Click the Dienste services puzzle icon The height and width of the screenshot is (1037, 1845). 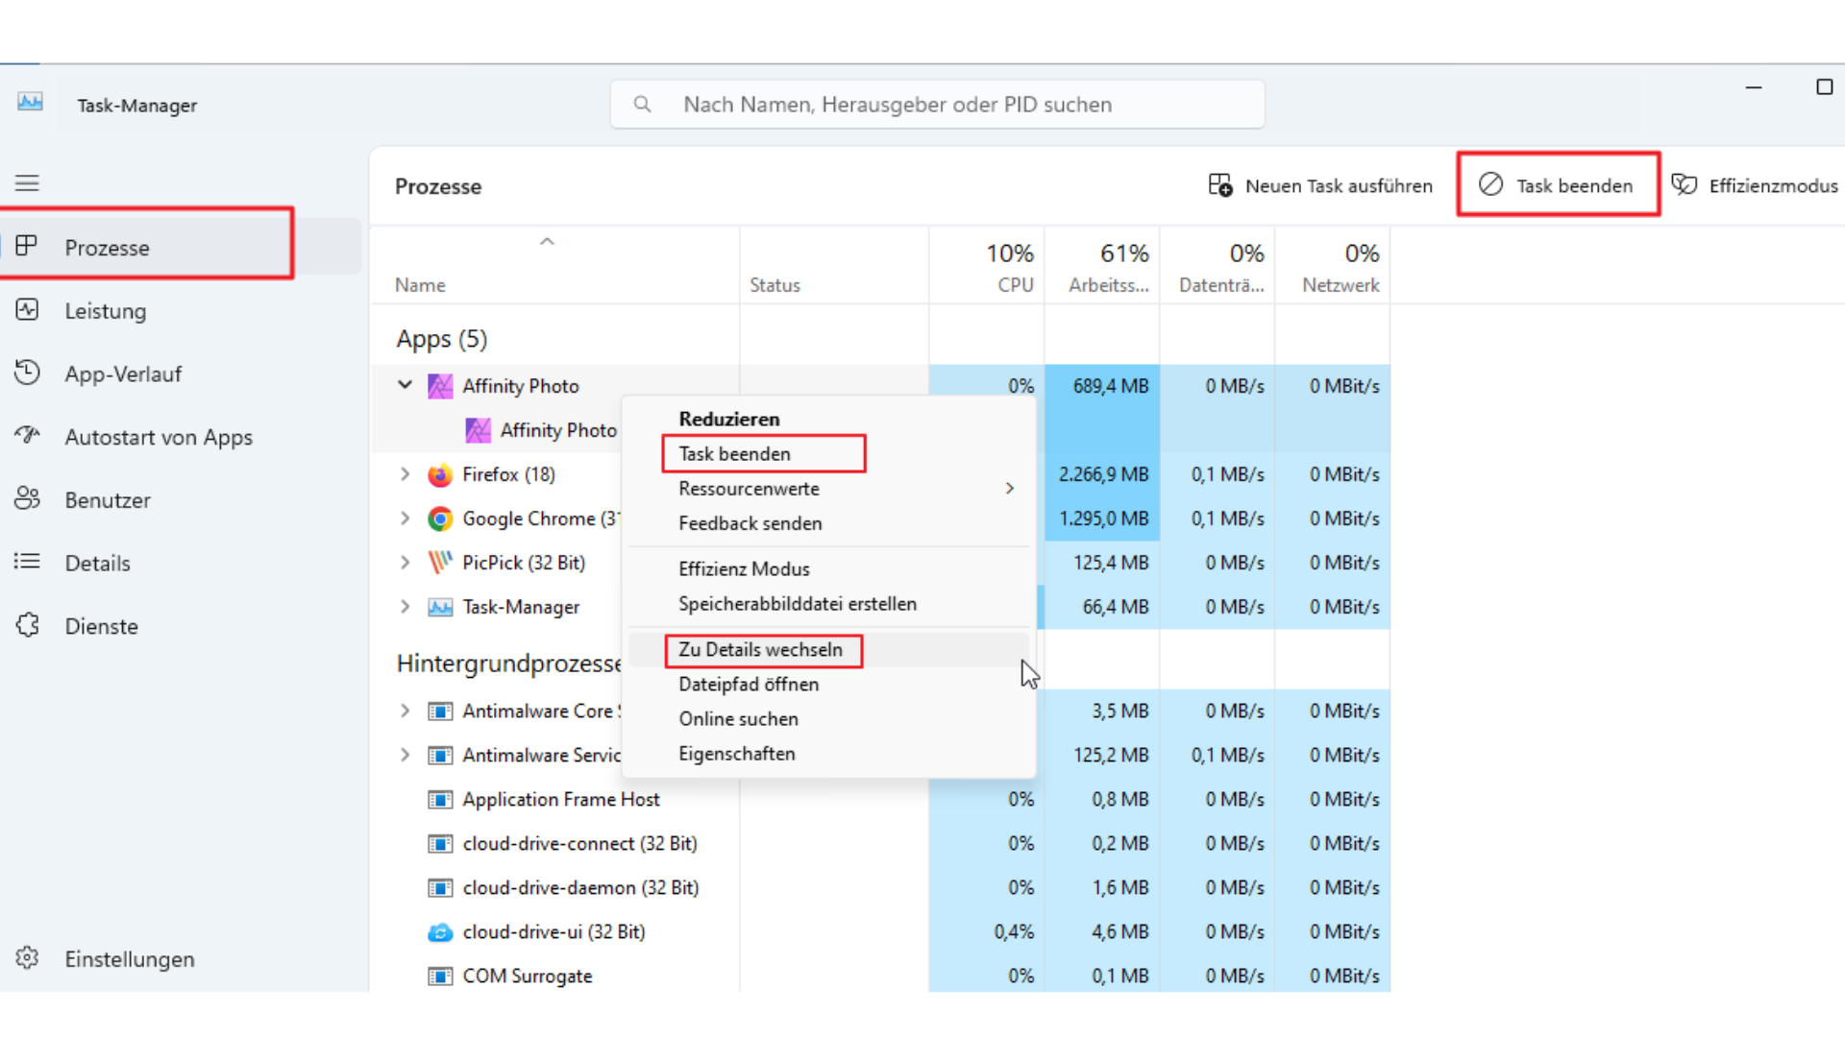27,626
